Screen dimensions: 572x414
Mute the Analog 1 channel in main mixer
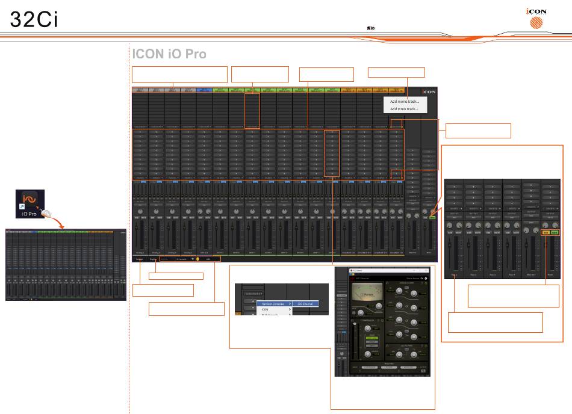[143, 218]
